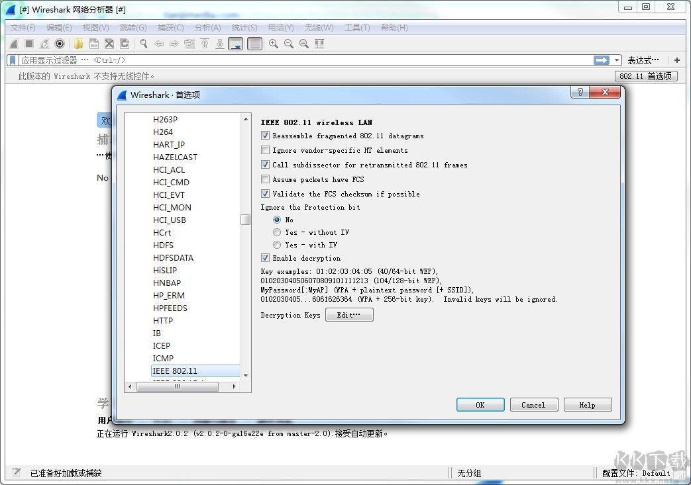Image resolution: width=691 pixels, height=485 pixels.
Task: Go to next packet arrow icon
Action: [174, 44]
